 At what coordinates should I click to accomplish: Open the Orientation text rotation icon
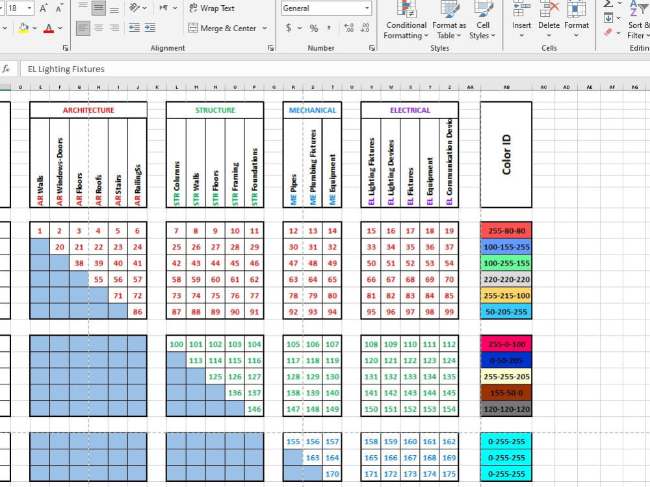pyautogui.click(x=135, y=7)
